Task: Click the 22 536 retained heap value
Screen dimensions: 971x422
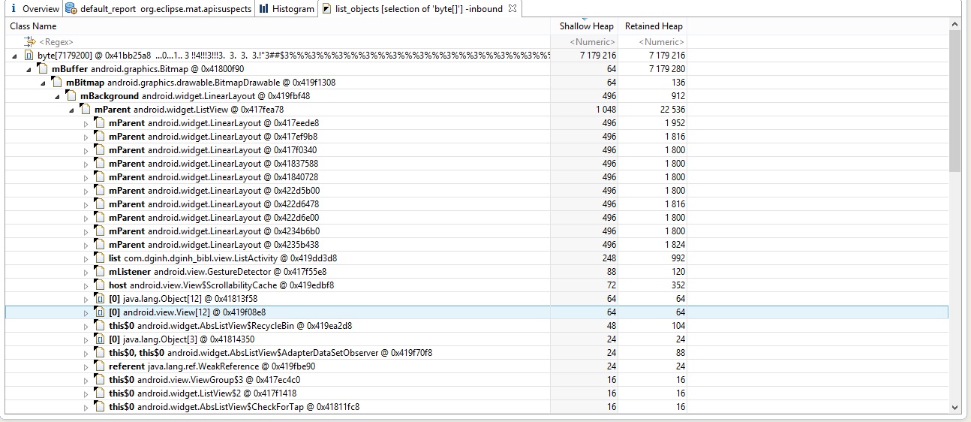Action: [x=670, y=110]
